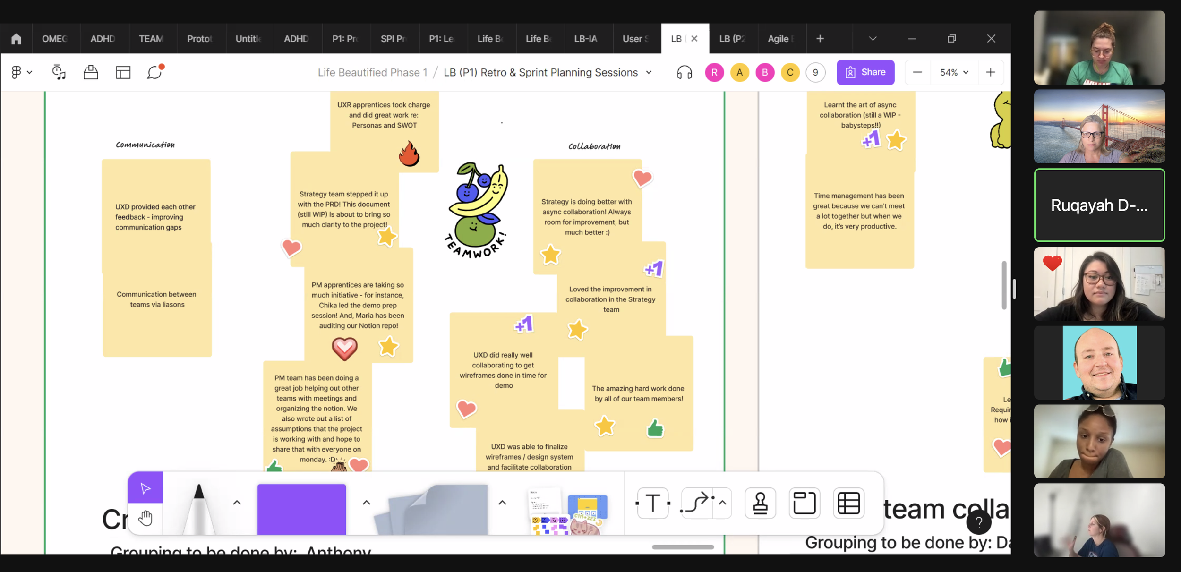Select the Section tool
The image size is (1181, 572).
click(x=804, y=503)
